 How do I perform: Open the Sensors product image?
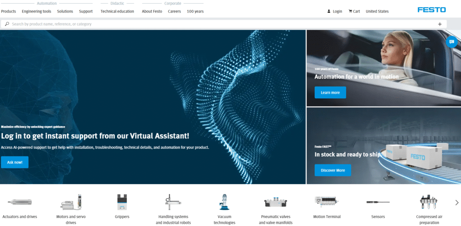tap(378, 202)
